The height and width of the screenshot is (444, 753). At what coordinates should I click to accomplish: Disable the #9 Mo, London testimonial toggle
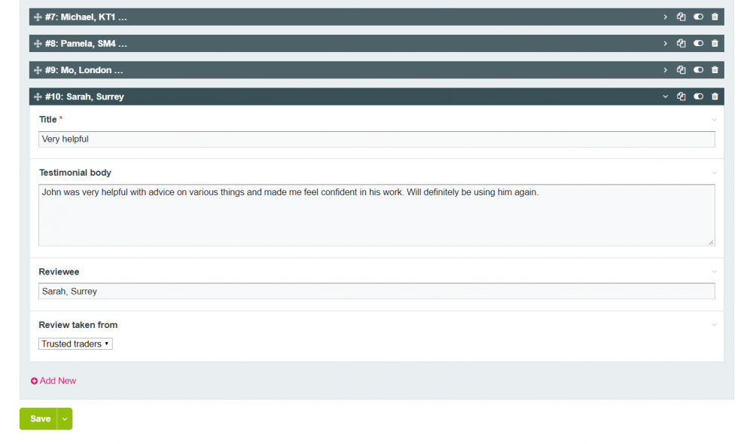coord(698,70)
